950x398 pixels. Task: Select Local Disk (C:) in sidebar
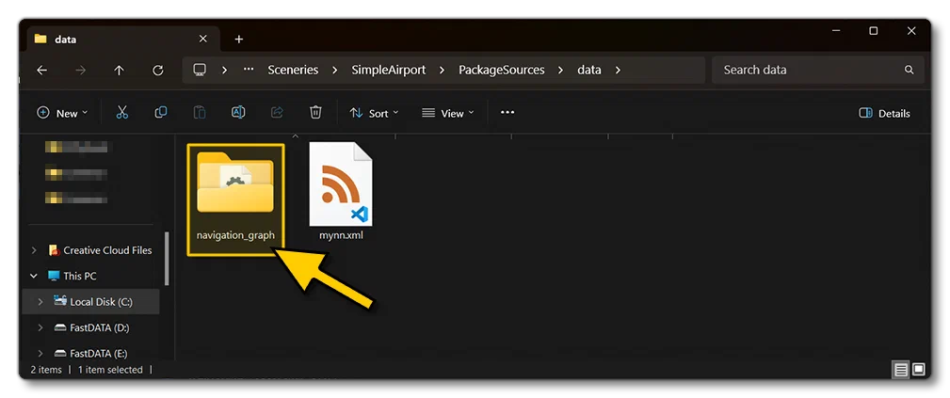91,302
